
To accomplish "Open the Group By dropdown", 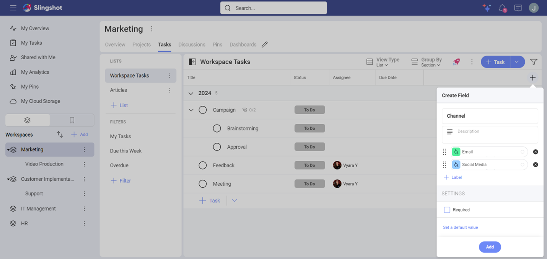I will tap(427, 62).
